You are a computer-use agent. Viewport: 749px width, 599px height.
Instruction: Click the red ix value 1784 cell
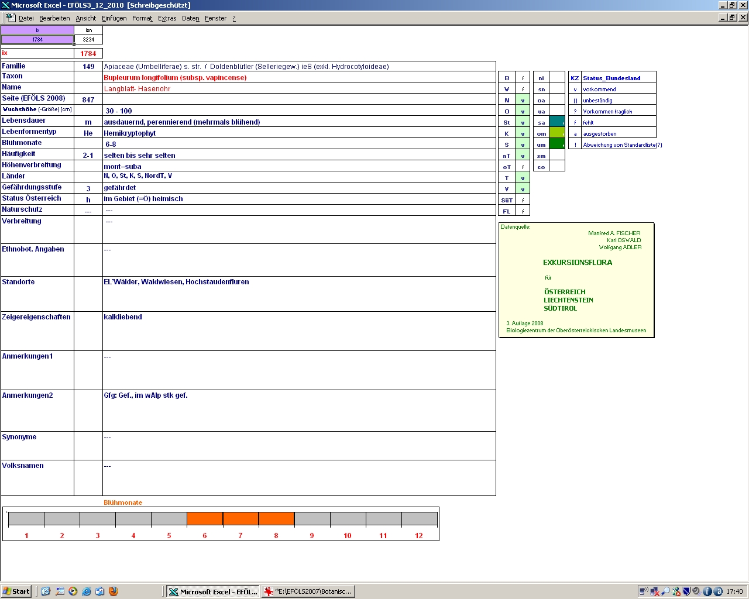tap(88, 53)
